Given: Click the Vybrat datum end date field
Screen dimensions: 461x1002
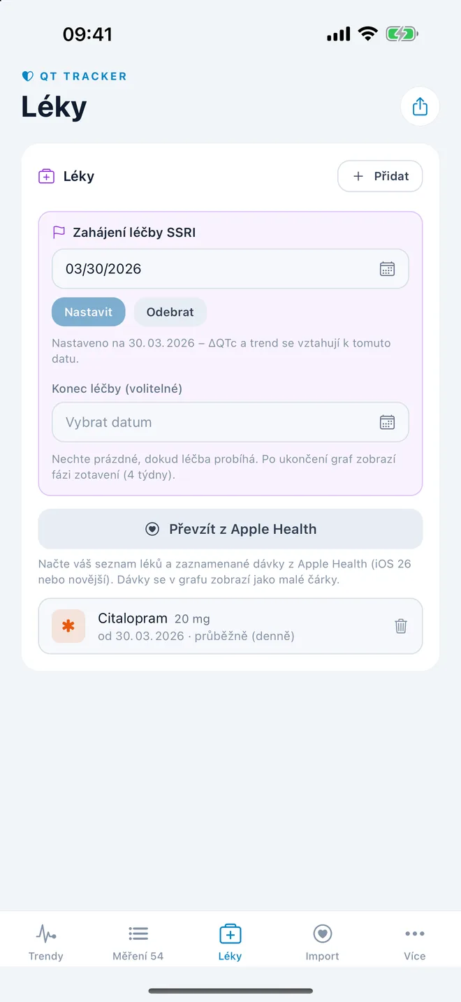Looking at the screenshot, I should 230,422.
